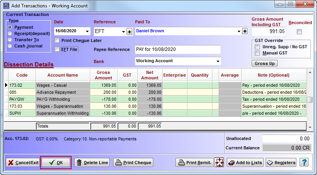Image resolution: width=317 pixels, height=175 pixels.
Task: Click the PAYG Withholding account name cell
Action: [63, 99]
